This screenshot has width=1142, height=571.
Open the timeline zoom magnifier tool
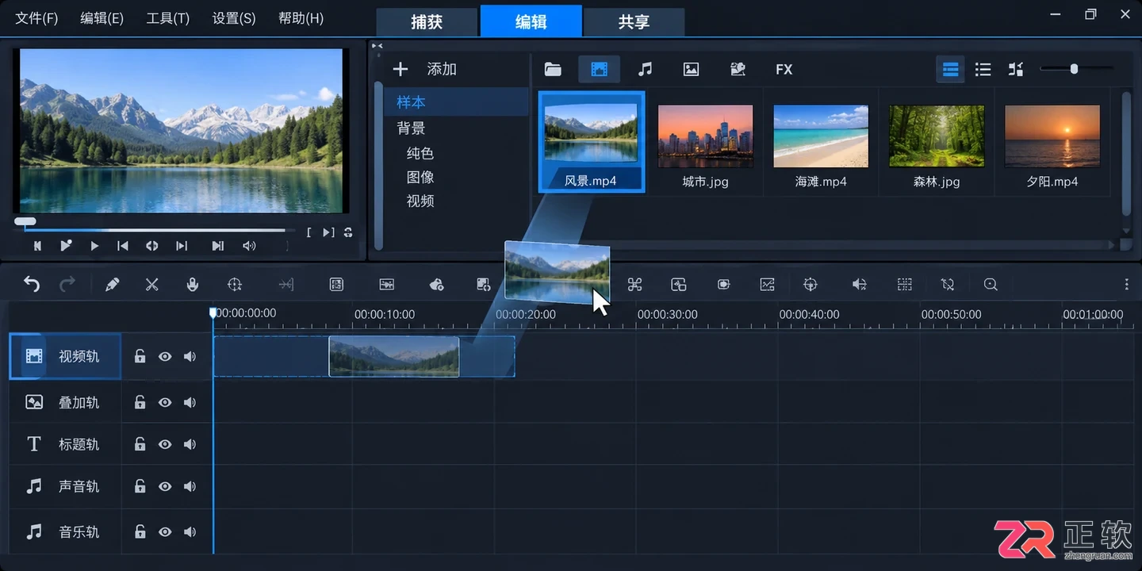[991, 284]
